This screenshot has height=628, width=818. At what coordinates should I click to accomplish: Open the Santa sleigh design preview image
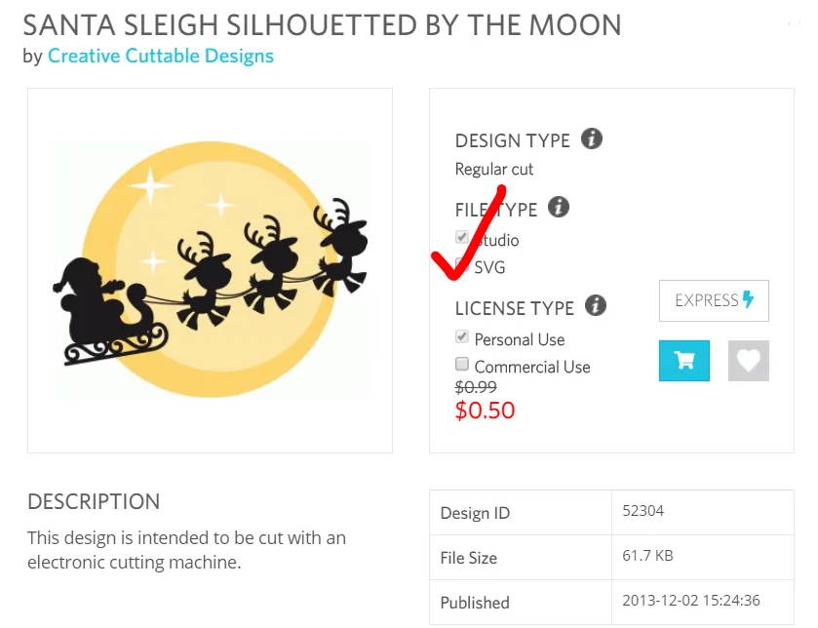[x=210, y=270]
